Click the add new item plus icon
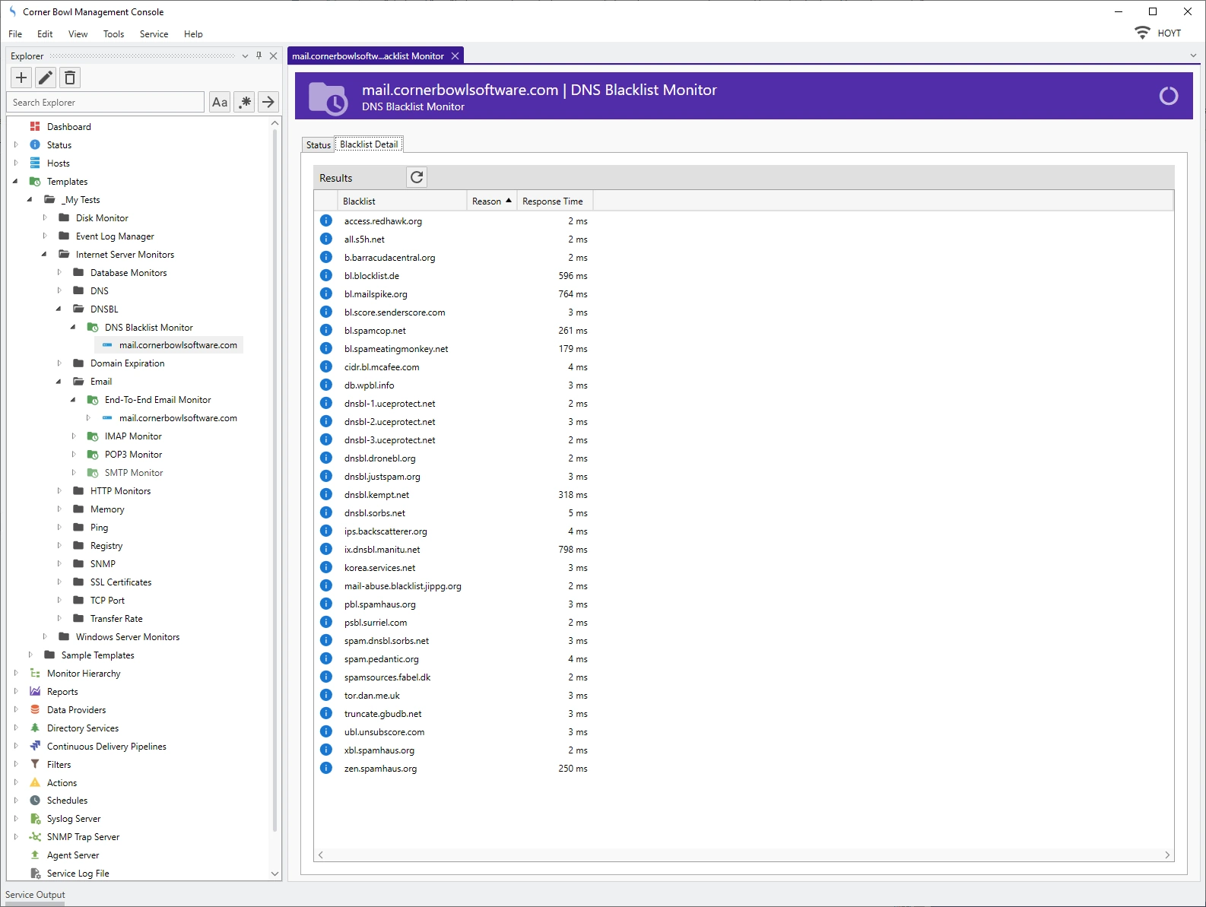The image size is (1206, 907). [x=21, y=78]
